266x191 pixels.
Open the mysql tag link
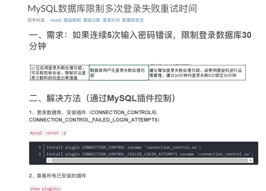pos(56,20)
